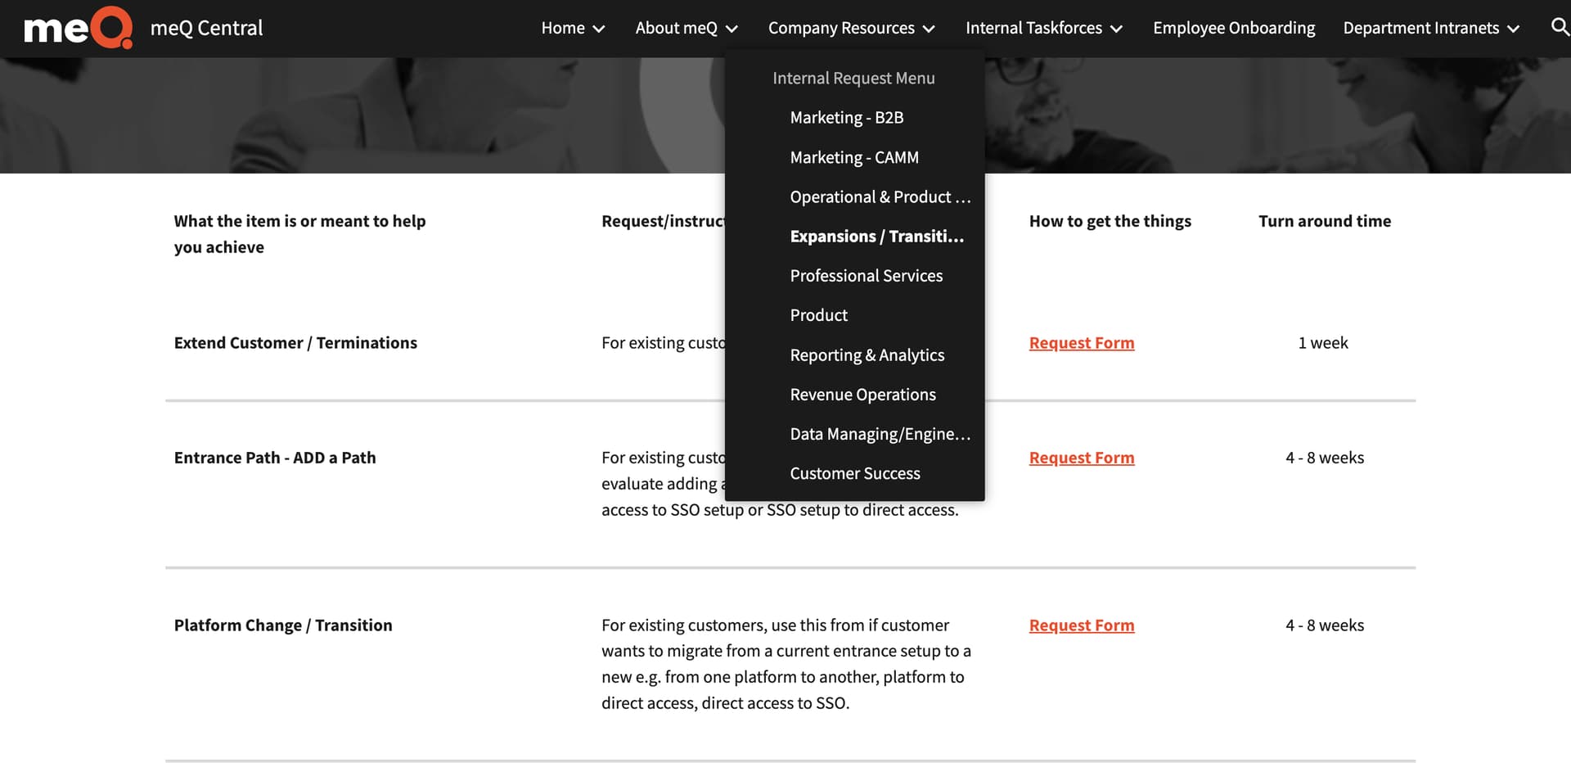The height and width of the screenshot is (763, 1571).
Task: Choose Marketing - CAMM in dropdown
Action: click(x=854, y=157)
